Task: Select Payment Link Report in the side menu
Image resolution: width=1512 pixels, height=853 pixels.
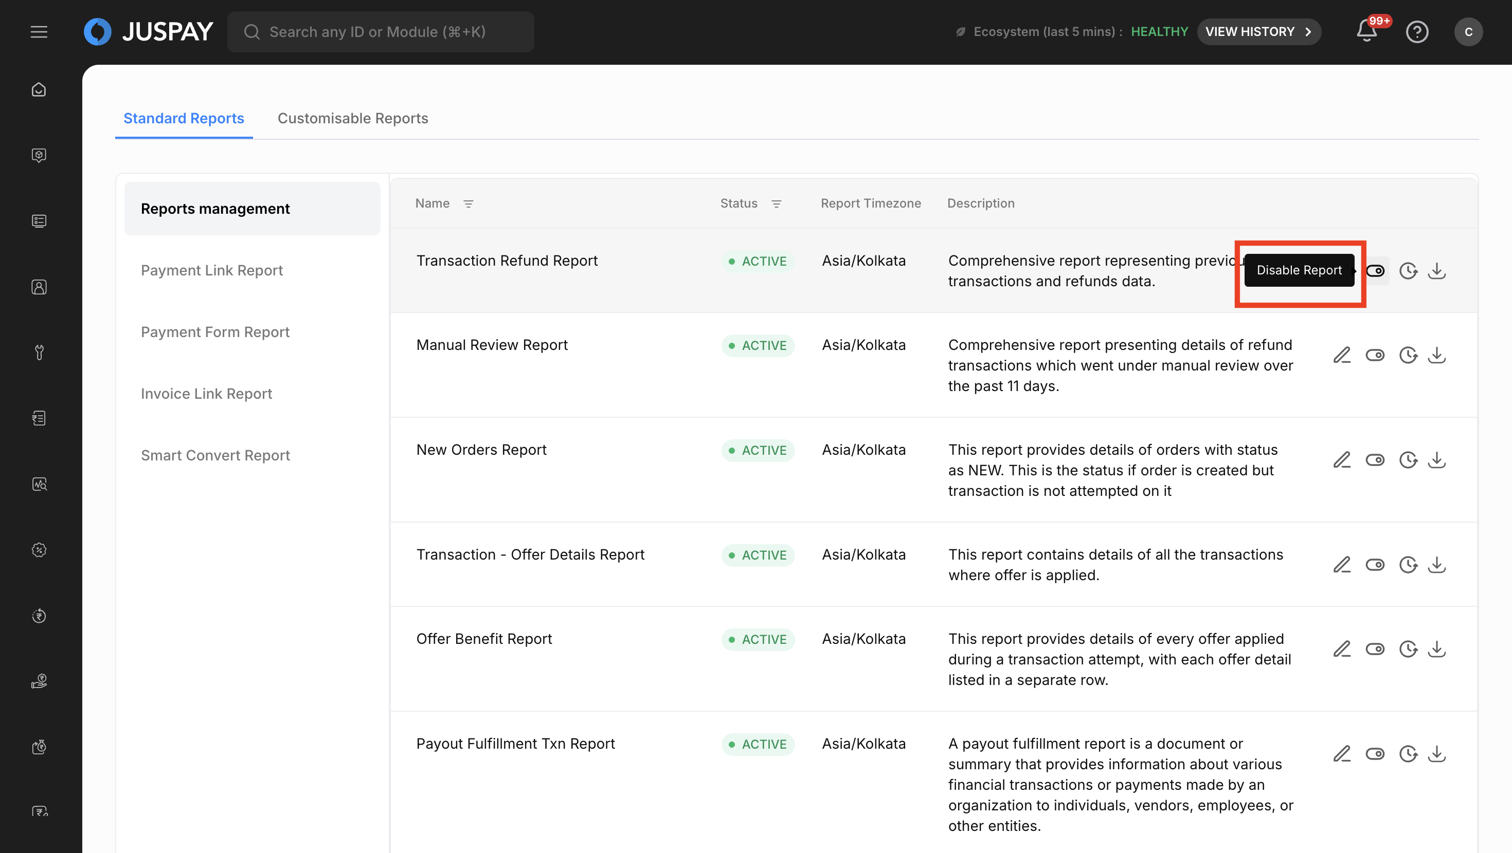Action: pos(212,270)
